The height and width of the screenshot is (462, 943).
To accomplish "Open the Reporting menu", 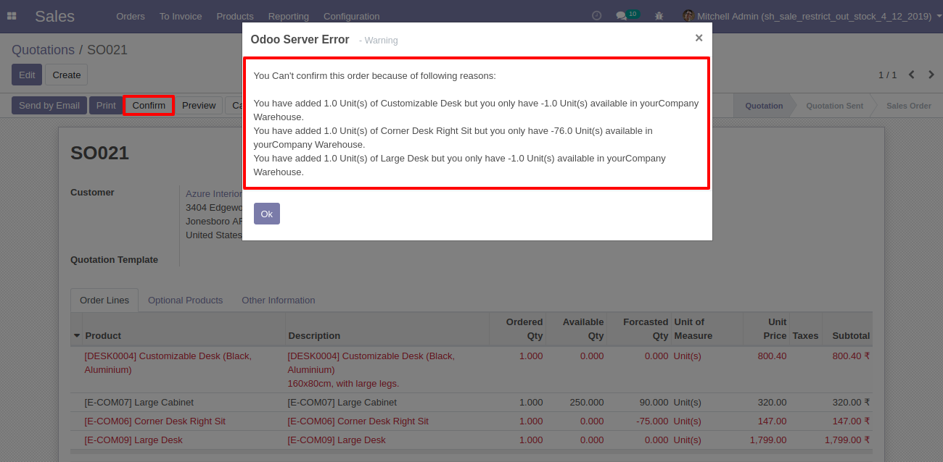I will tap(289, 16).
